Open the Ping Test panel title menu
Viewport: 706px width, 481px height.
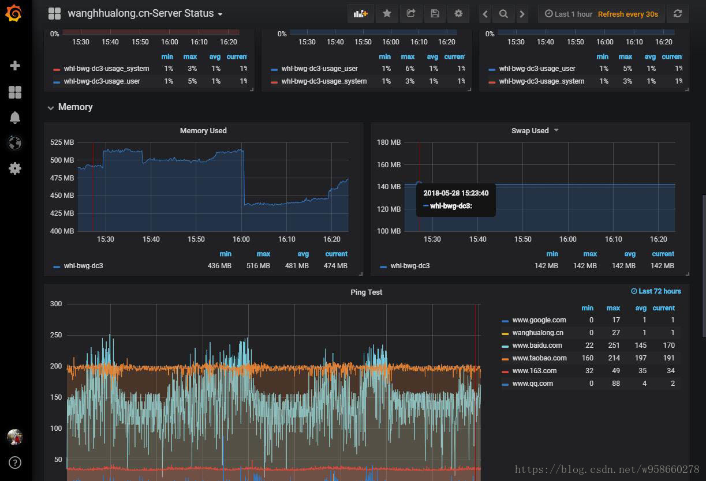[367, 292]
